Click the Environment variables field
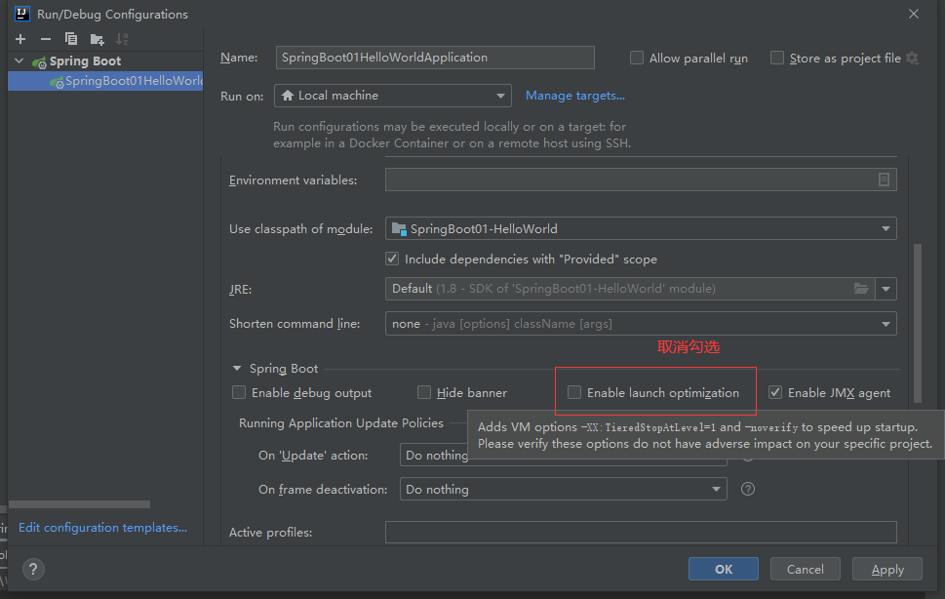 click(641, 180)
